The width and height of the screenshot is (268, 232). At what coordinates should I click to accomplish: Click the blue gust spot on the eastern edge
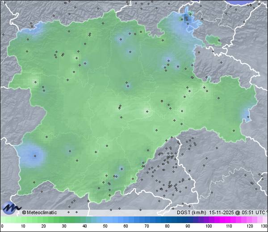(x=246, y=116)
